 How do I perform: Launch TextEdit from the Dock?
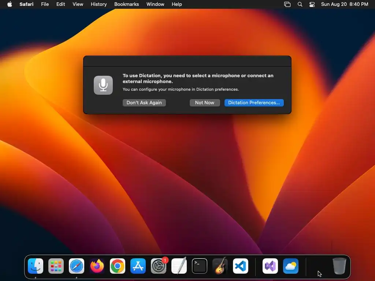(179, 266)
